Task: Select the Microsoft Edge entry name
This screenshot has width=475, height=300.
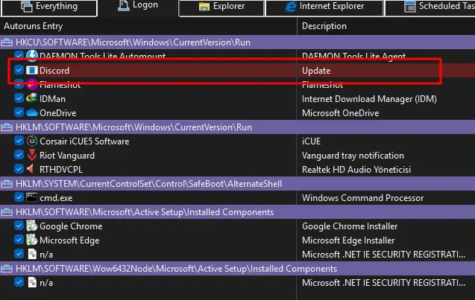Action: click(x=69, y=240)
